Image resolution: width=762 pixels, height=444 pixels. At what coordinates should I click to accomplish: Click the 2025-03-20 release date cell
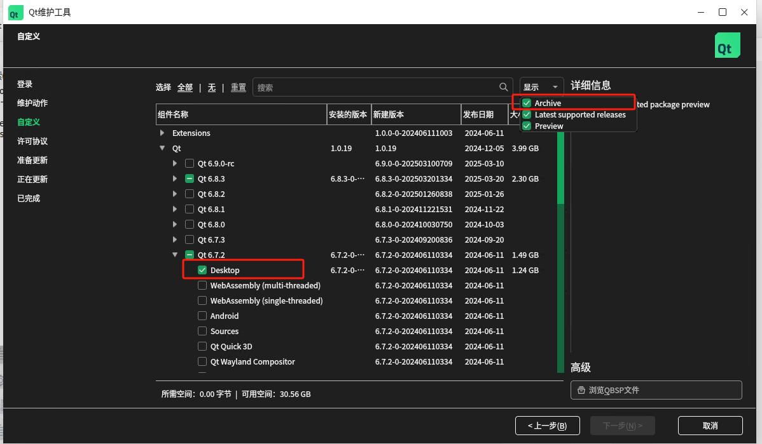[484, 178]
